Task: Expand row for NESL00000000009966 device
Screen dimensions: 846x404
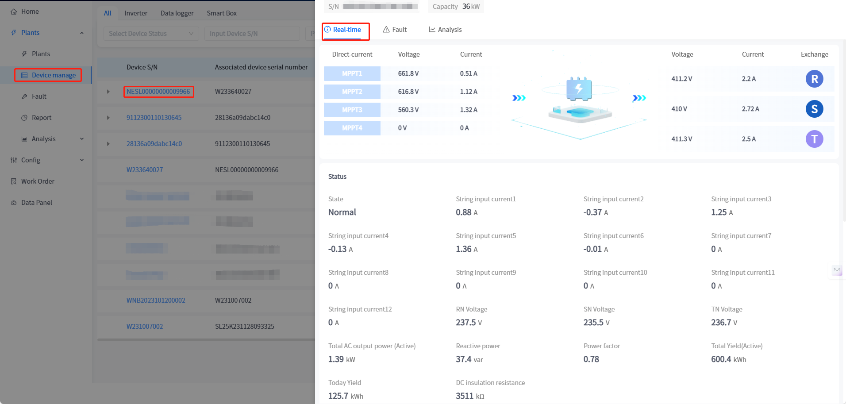Action: pos(108,92)
